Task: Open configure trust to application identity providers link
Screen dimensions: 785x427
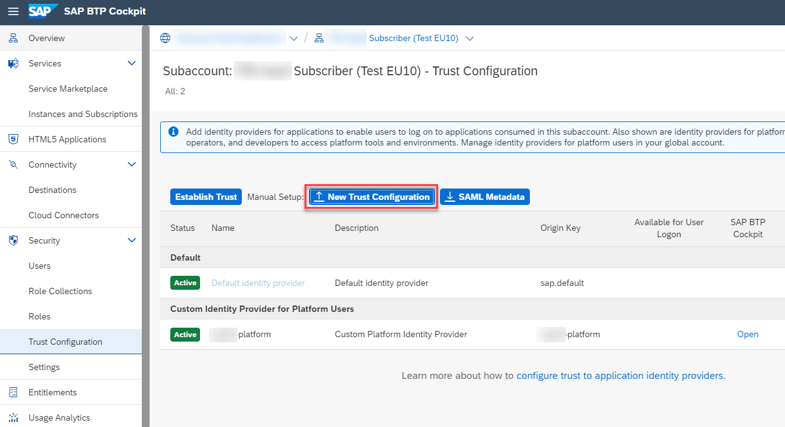Action: 621,375
